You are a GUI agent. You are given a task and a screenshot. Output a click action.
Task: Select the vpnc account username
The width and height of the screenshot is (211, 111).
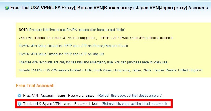(67, 104)
